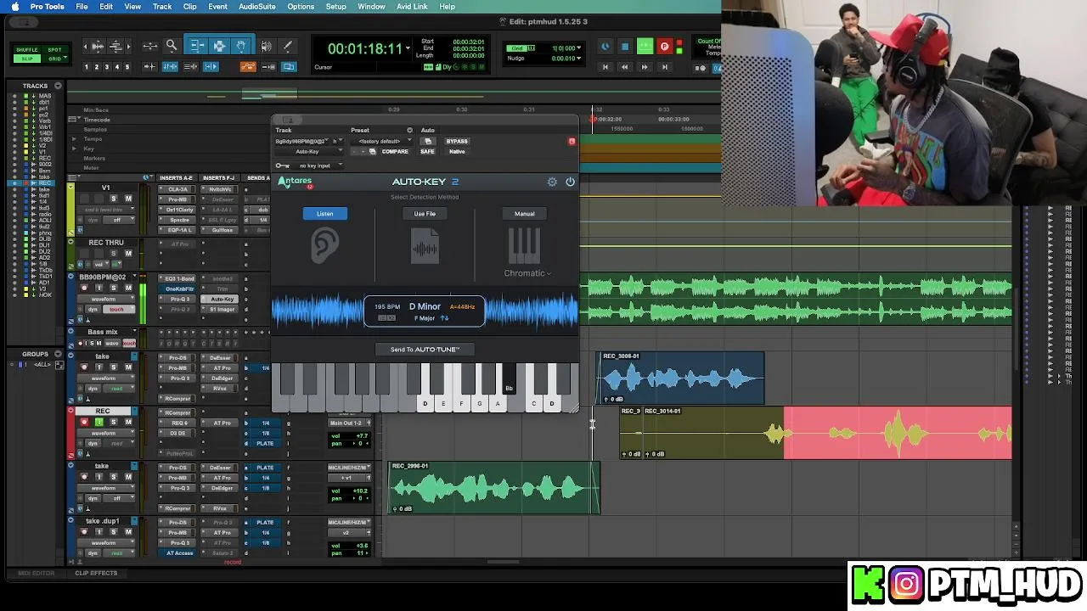Open the Avid Link menu
Screen dimensions: 1087x611
[412, 7]
